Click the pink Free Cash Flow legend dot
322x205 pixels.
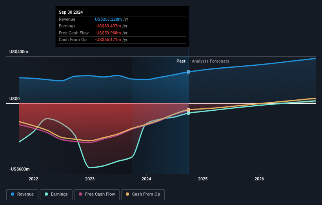[80, 194]
